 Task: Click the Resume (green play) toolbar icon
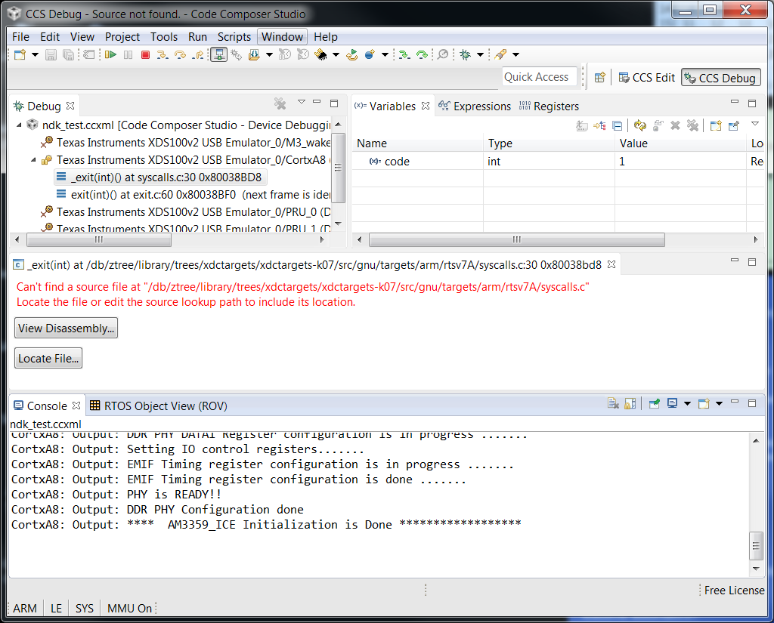pos(110,54)
